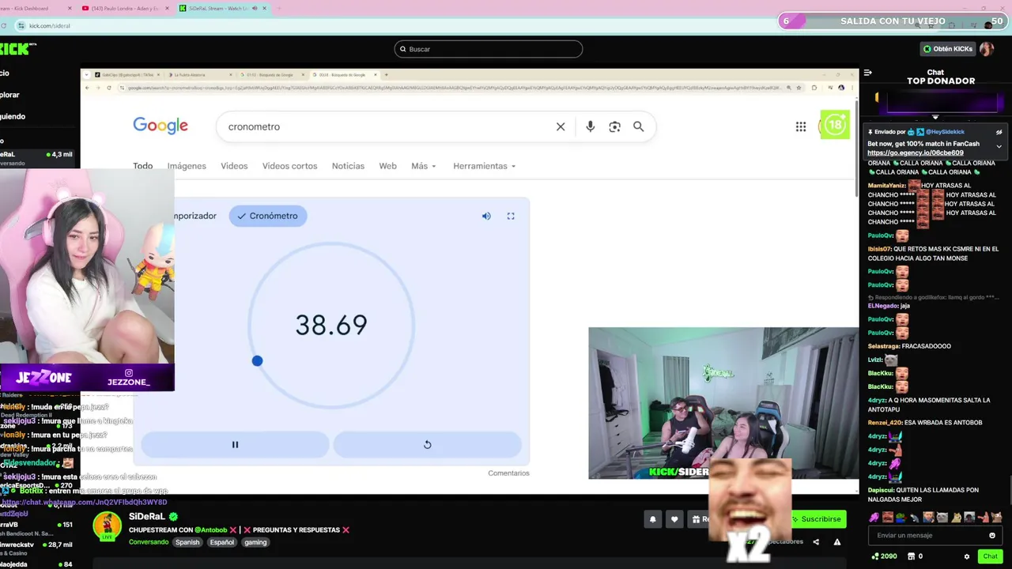This screenshot has height=569, width=1012.
Task: Open the Google apps grid icon
Action: (x=801, y=126)
